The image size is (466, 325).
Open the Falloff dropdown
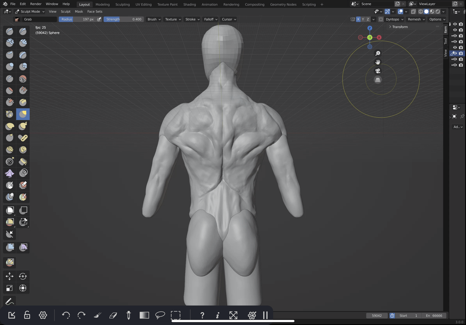coord(211,19)
